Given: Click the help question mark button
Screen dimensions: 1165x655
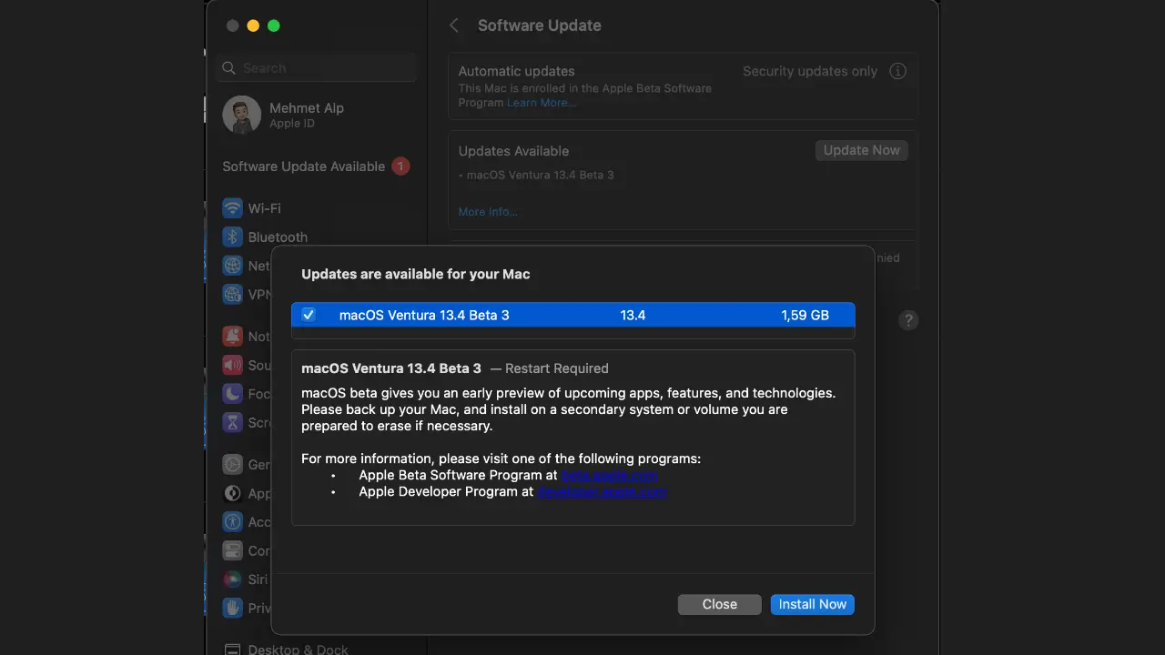Looking at the screenshot, I should (908, 320).
